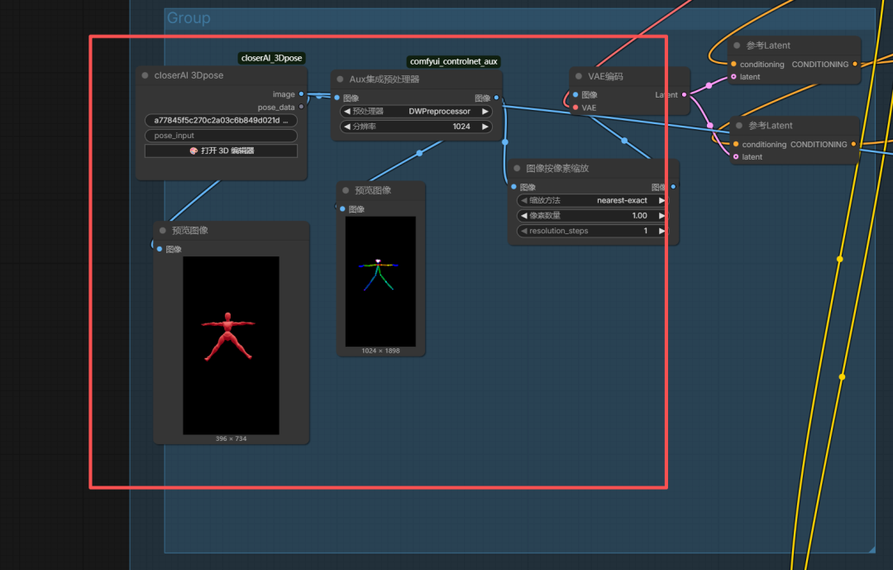The height and width of the screenshot is (570, 893).
Task: Select next 预处理器 option with right arrow
Action: click(485, 111)
